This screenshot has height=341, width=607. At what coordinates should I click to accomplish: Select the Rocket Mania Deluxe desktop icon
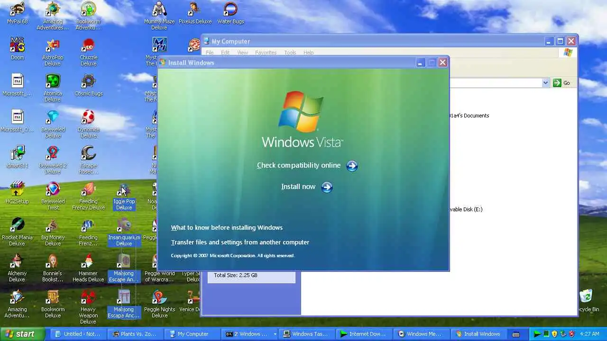[x=17, y=232]
